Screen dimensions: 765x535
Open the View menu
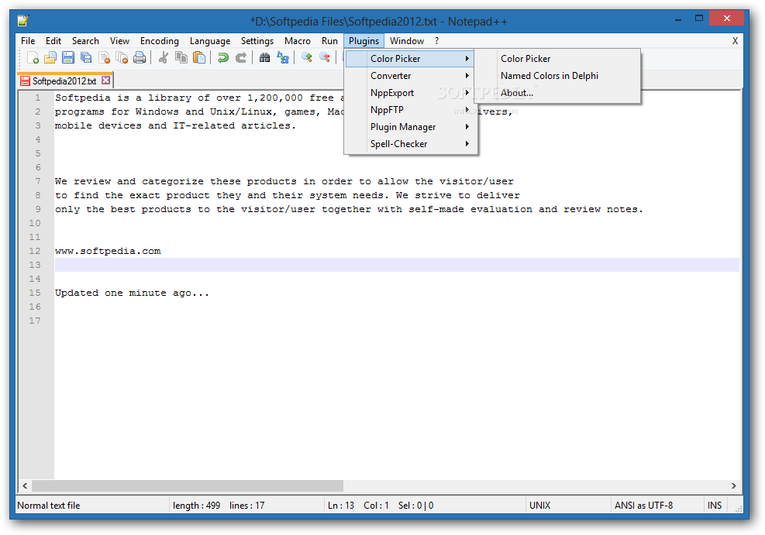(x=119, y=41)
